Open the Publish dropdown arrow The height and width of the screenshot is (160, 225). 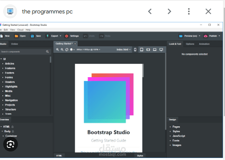pyautogui.click(x=219, y=36)
